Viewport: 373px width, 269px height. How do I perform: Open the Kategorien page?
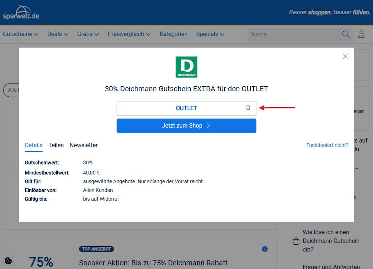coord(173,34)
